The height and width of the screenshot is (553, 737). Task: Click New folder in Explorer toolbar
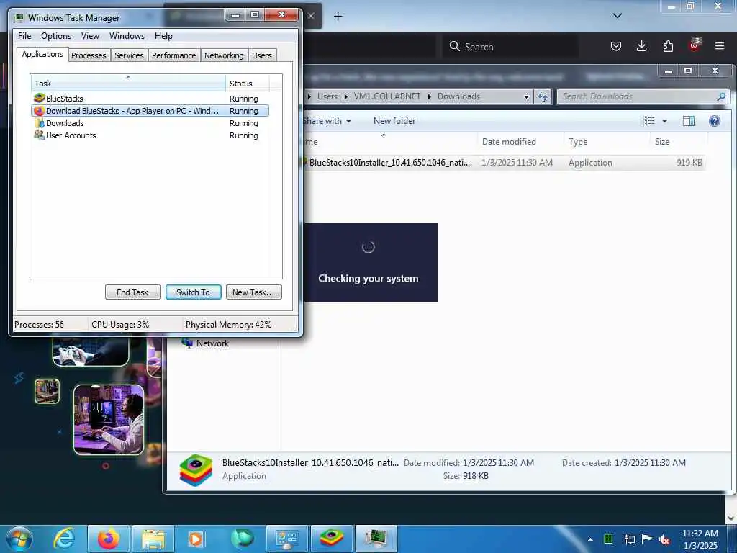point(394,121)
